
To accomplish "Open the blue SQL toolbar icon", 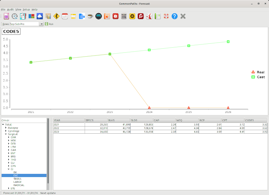I will click(x=82, y=16).
